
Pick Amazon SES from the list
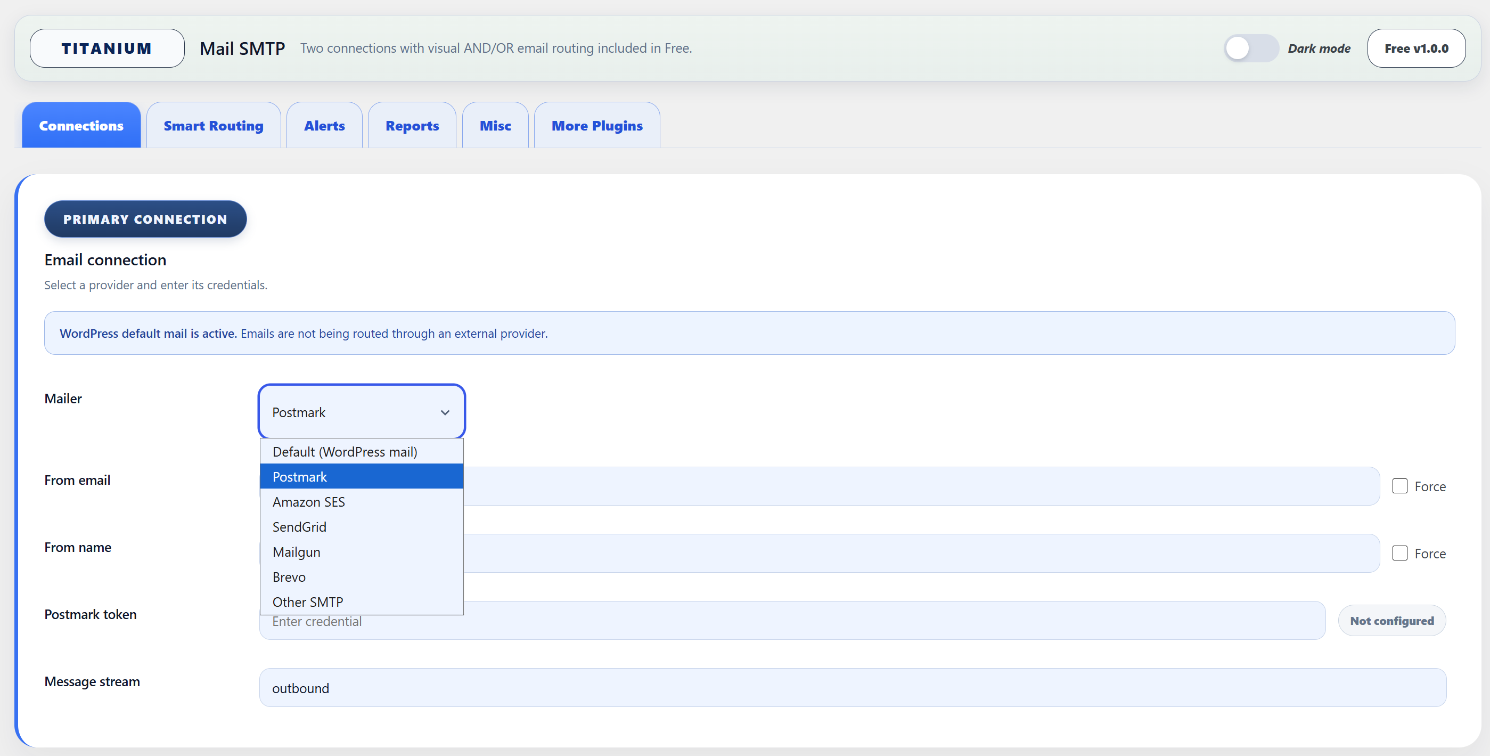coord(362,501)
